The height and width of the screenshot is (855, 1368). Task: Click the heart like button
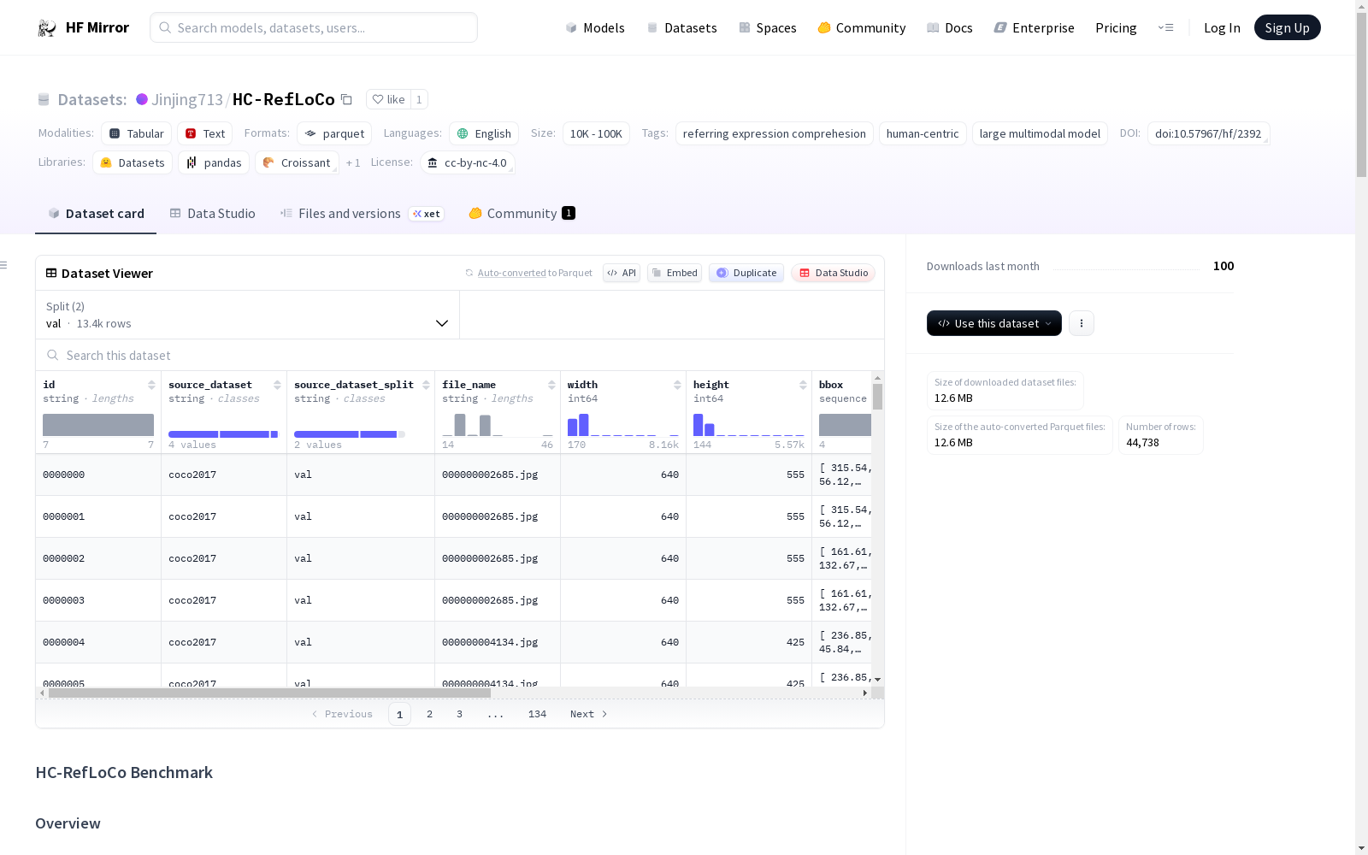click(x=388, y=99)
